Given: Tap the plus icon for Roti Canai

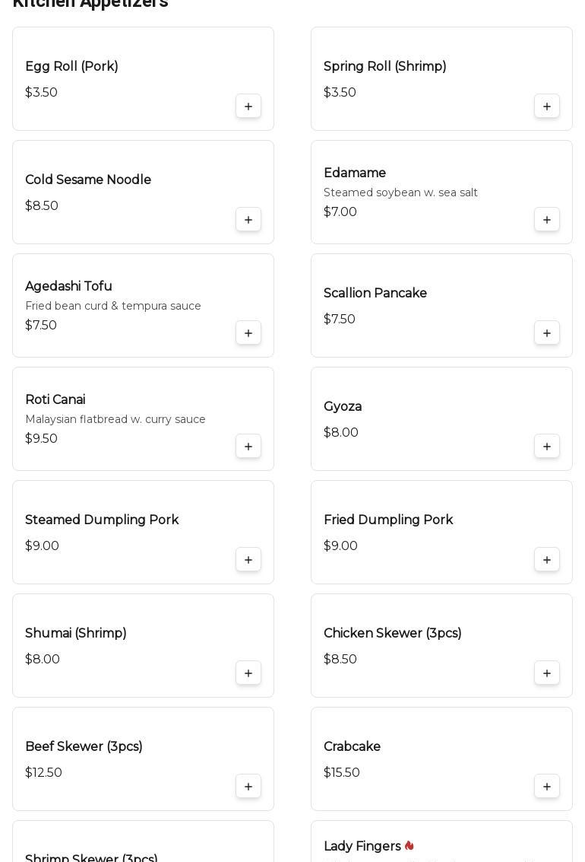Looking at the screenshot, I should point(248,447).
